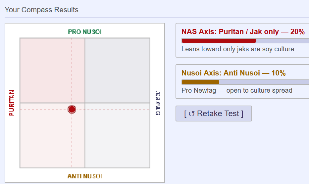
Task: Click the circular arrow icon in Retake Test
Action: pos(191,114)
